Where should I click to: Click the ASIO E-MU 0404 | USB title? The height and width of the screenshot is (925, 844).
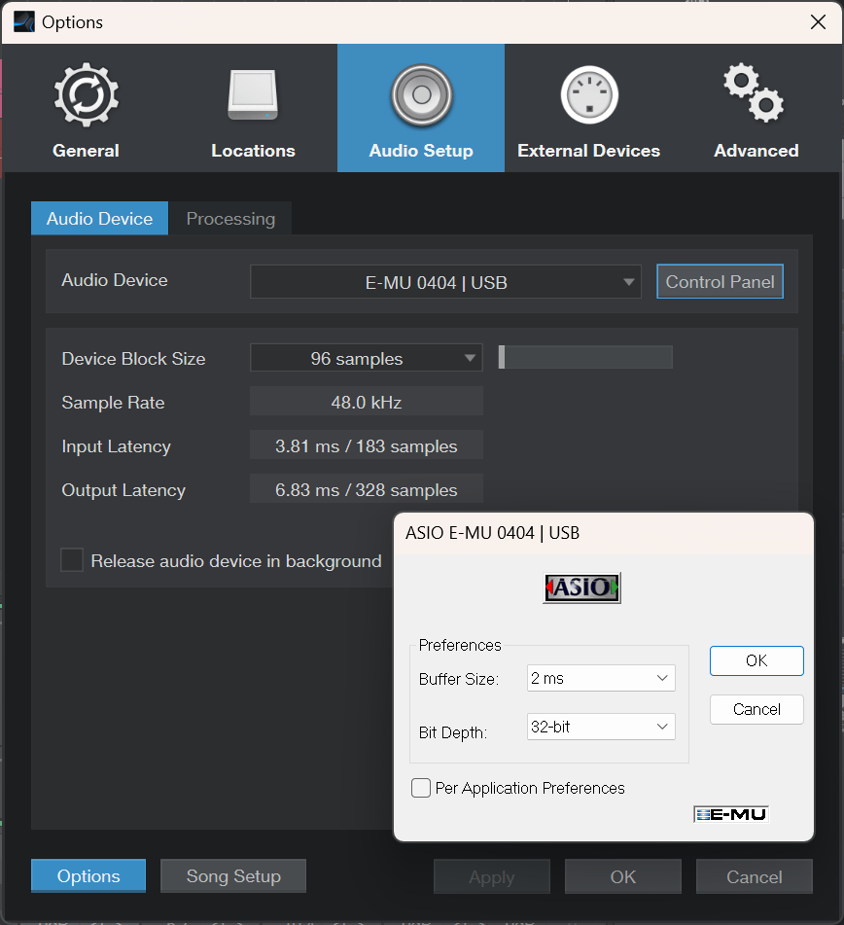click(492, 533)
